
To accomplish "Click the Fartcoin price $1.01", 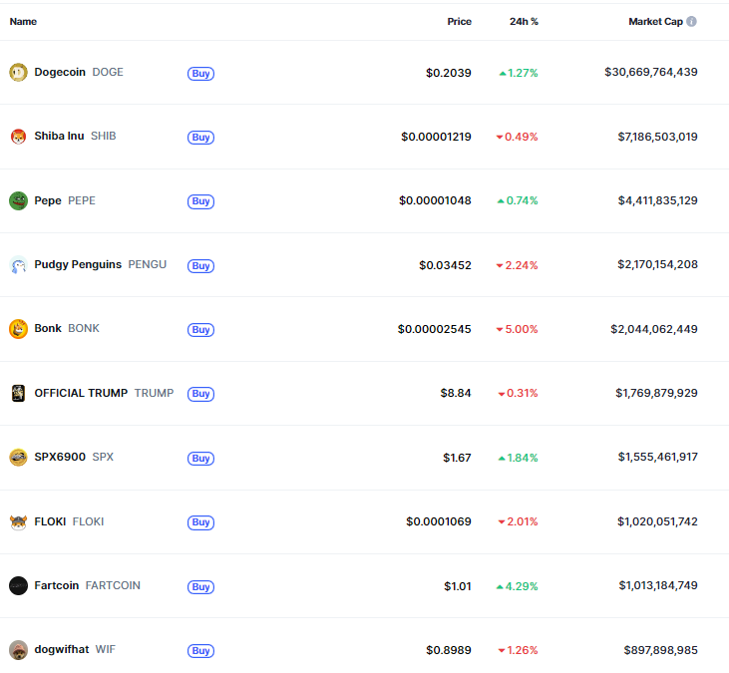I will pos(458,586).
